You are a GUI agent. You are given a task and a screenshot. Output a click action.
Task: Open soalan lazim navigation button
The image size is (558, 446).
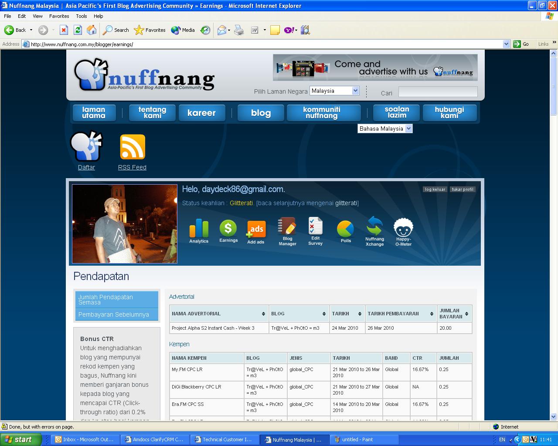coord(397,112)
